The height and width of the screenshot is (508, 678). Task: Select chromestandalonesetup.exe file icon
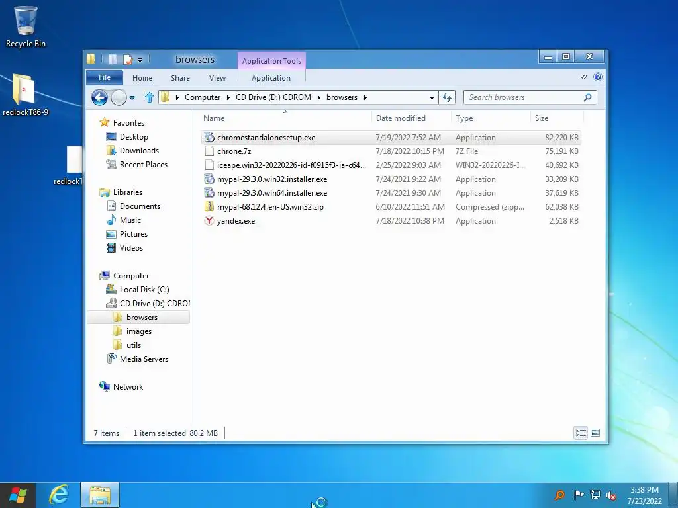pos(209,138)
